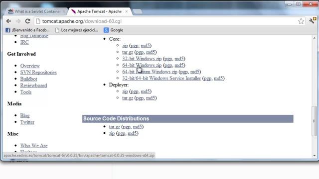Viewport: 319px width, 179px height.
Task: Open the Facebook bookmark icon
Action: (8, 30)
